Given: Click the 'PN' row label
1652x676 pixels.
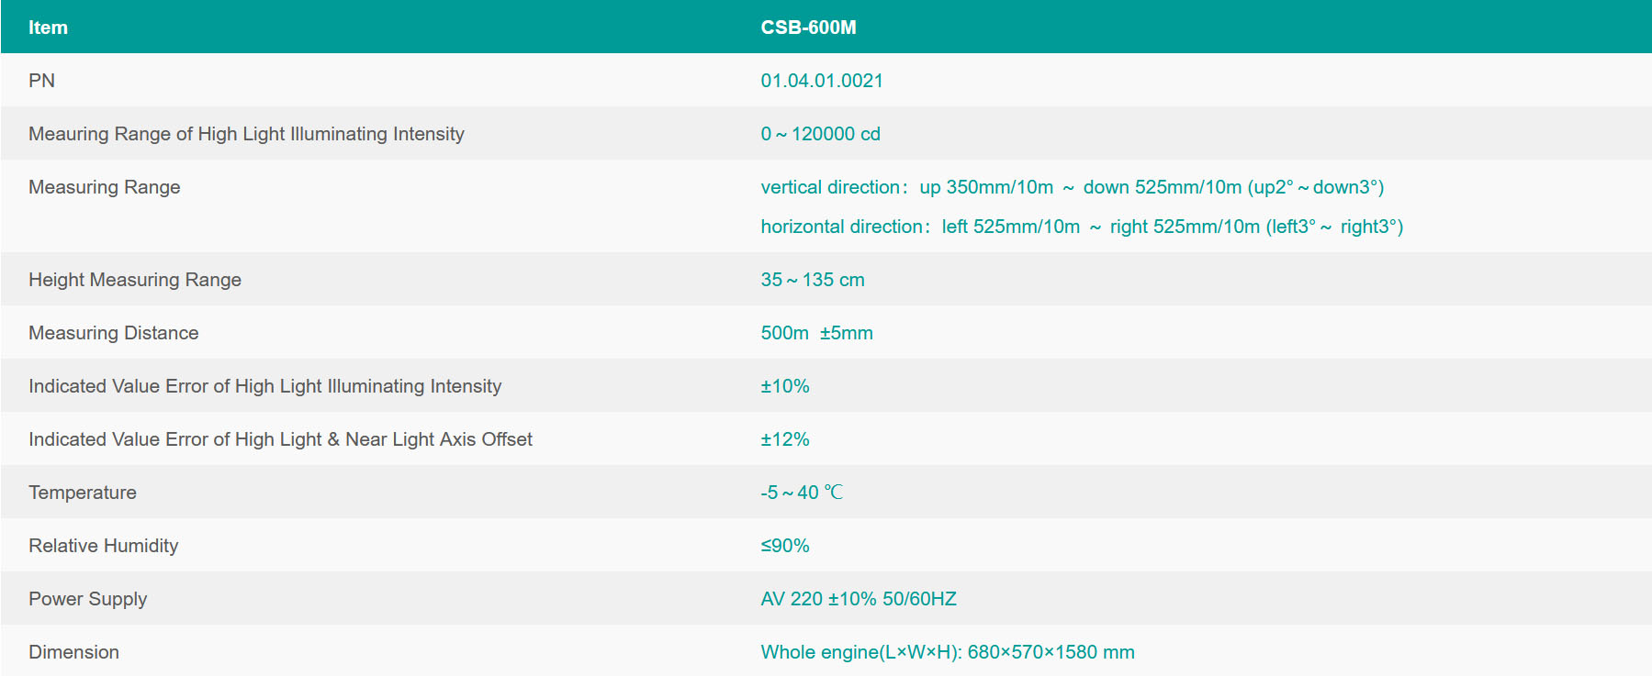Looking at the screenshot, I should (41, 81).
